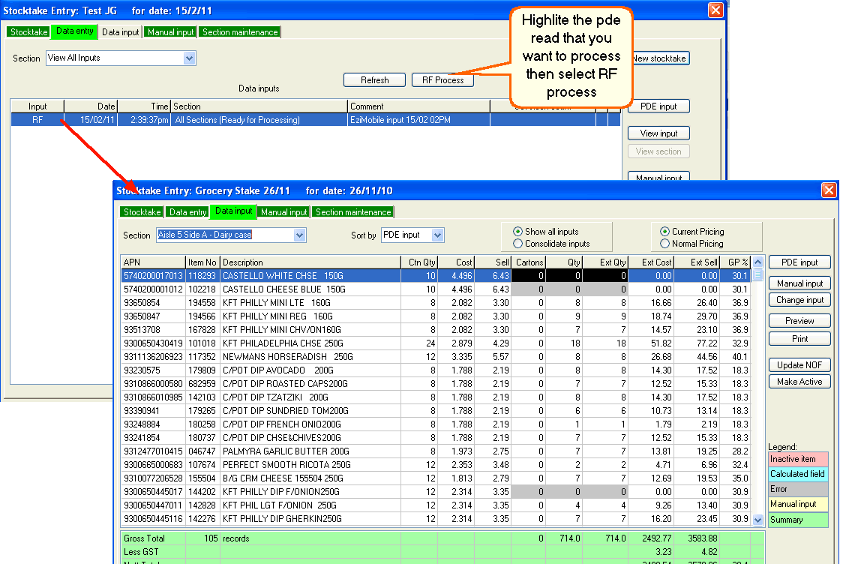Switch to Data entry tab in Grocery Stake window
861x564 pixels.
(x=187, y=212)
